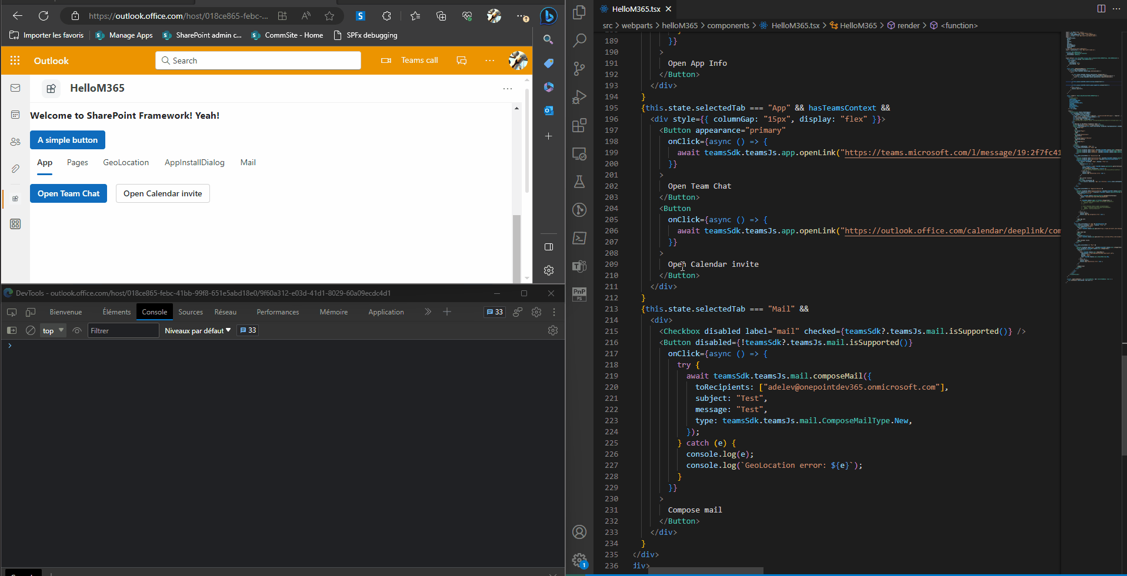Open Outlook People in left rail

coord(15,142)
